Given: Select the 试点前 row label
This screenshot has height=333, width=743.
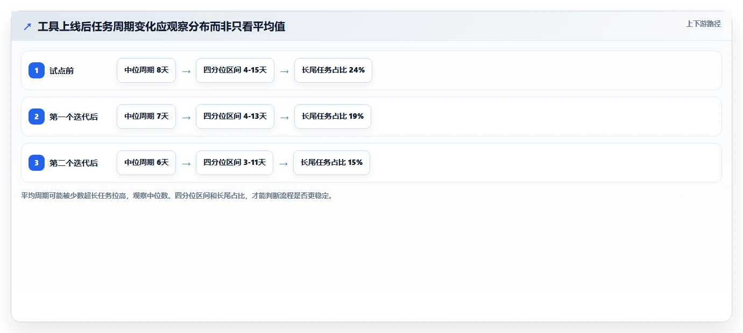Looking at the screenshot, I should coord(61,70).
